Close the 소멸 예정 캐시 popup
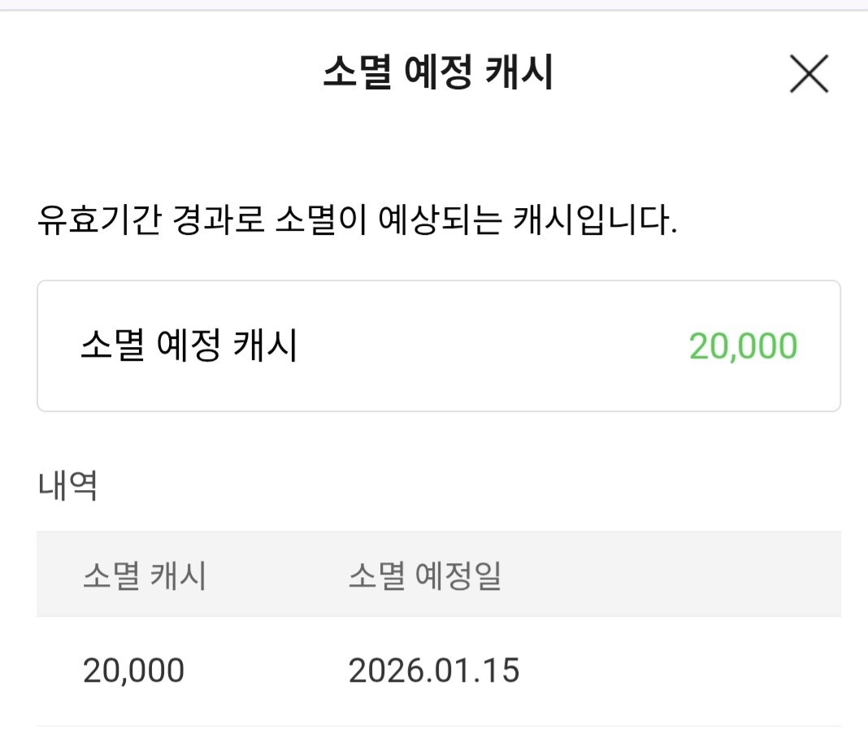This screenshot has width=868, height=755. (809, 75)
